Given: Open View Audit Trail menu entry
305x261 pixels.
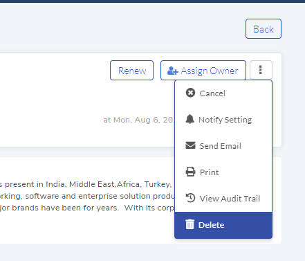Looking at the screenshot, I should click(x=223, y=199).
